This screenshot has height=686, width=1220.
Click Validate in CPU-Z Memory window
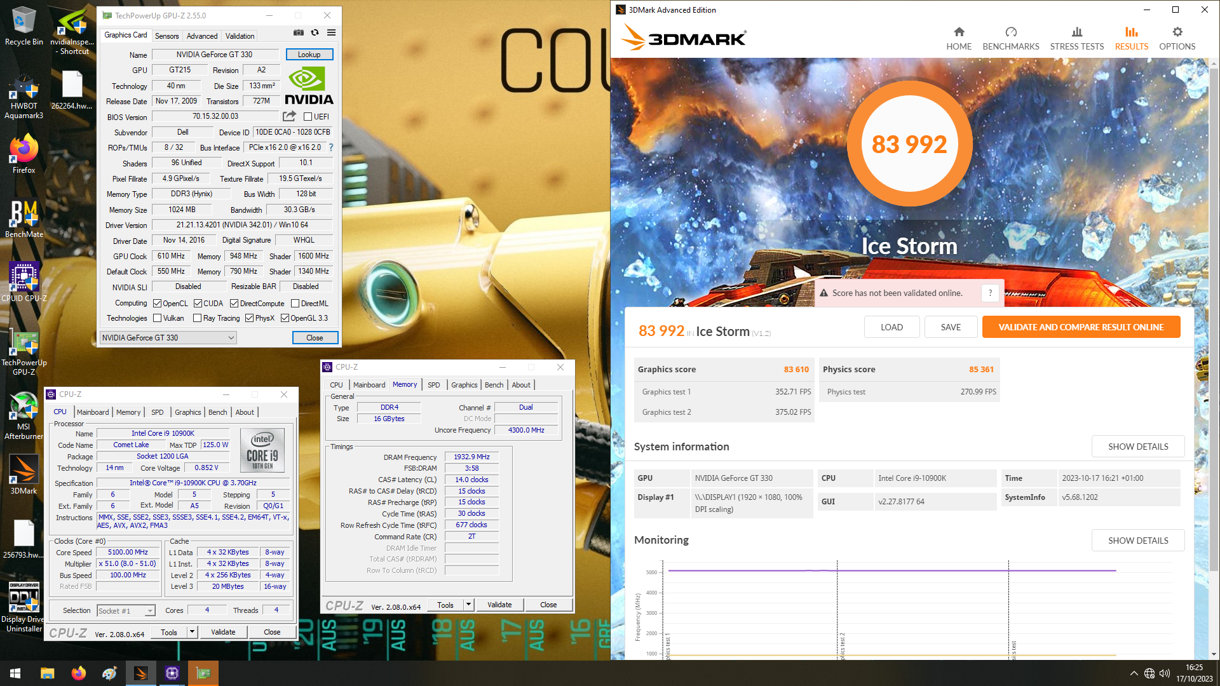tap(499, 605)
